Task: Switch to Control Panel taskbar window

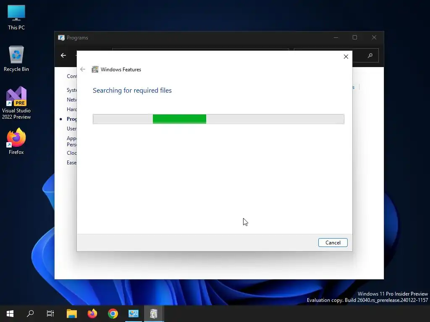Action: pyautogui.click(x=134, y=314)
